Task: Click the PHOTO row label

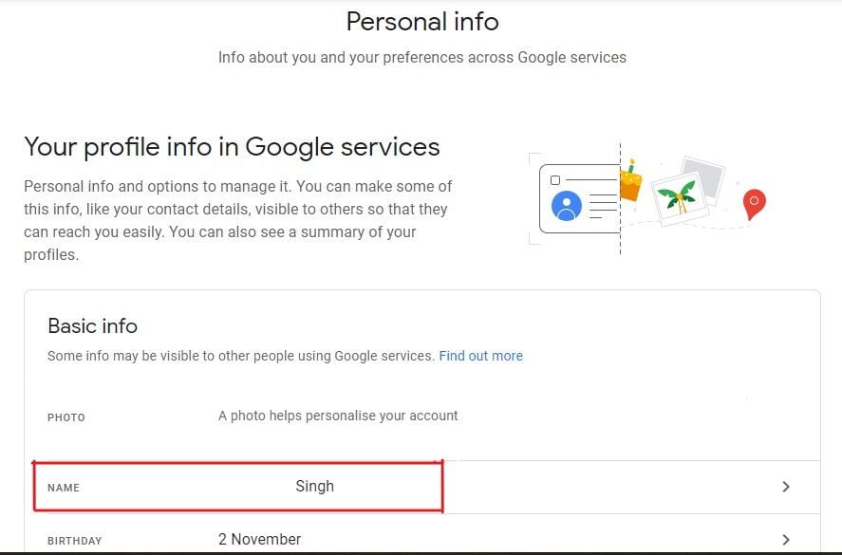Action: click(x=66, y=417)
